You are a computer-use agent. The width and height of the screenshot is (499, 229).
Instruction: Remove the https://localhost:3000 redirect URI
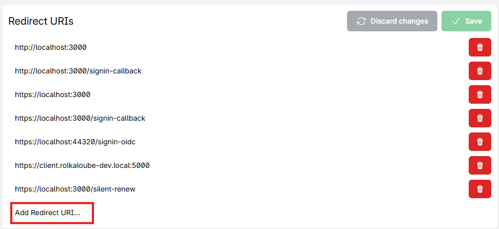coord(479,94)
